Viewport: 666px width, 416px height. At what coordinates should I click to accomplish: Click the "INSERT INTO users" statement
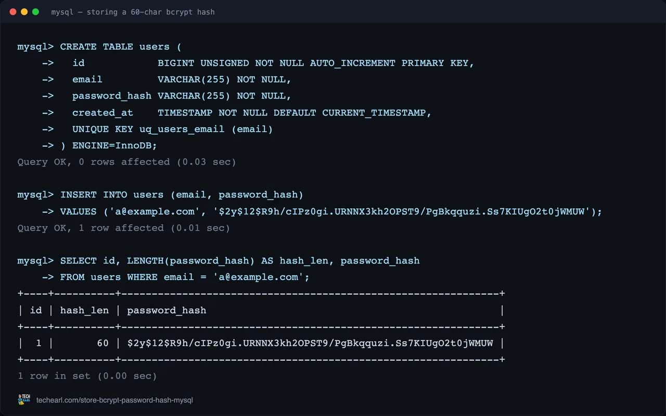(112, 195)
